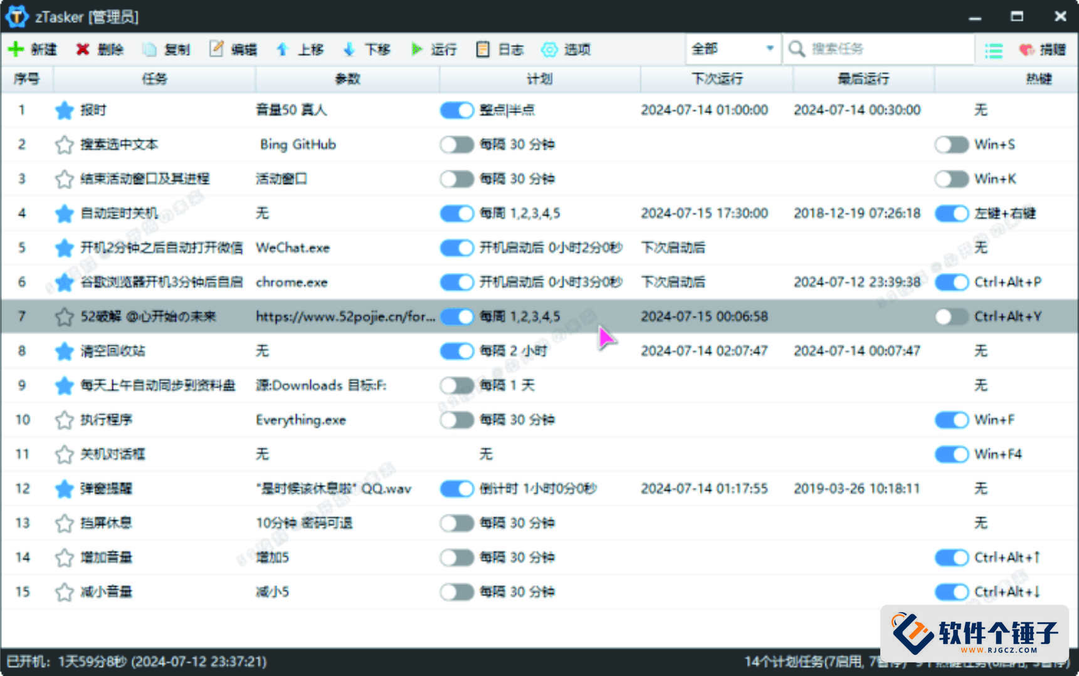Click the red 删除 (Delete) icon

(x=83, y=49)
